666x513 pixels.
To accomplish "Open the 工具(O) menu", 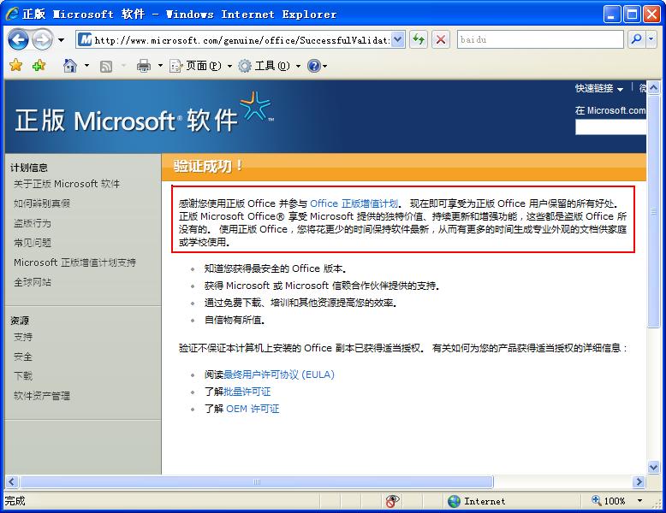I will tap(270, 66).
